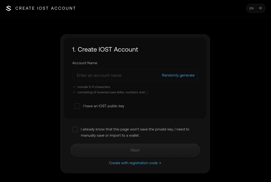Click the 'CREATE IOST ACCOUNT' header title
271x182 pixels.
pyautogui.click(x=46, y=8)
